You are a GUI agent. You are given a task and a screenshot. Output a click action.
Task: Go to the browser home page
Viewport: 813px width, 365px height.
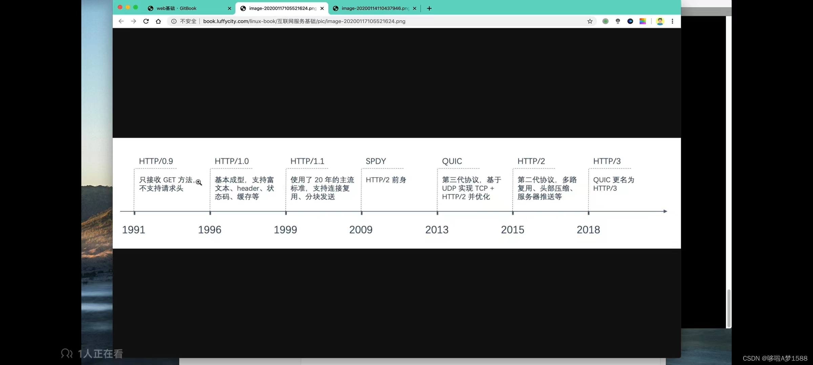pyautogui.click(x=158, y=21)
